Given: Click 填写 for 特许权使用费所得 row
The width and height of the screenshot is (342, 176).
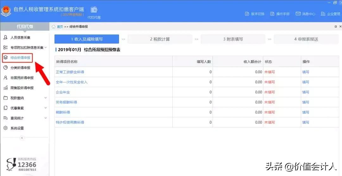Looking at the screenshot, I should click(x=306, y=122).
